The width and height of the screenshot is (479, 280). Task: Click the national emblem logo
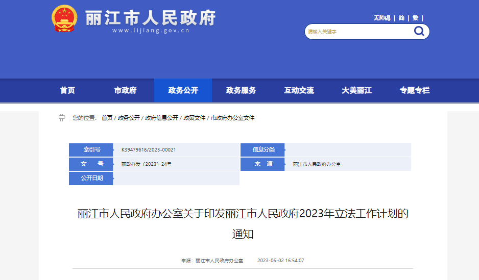coord(64,18)
